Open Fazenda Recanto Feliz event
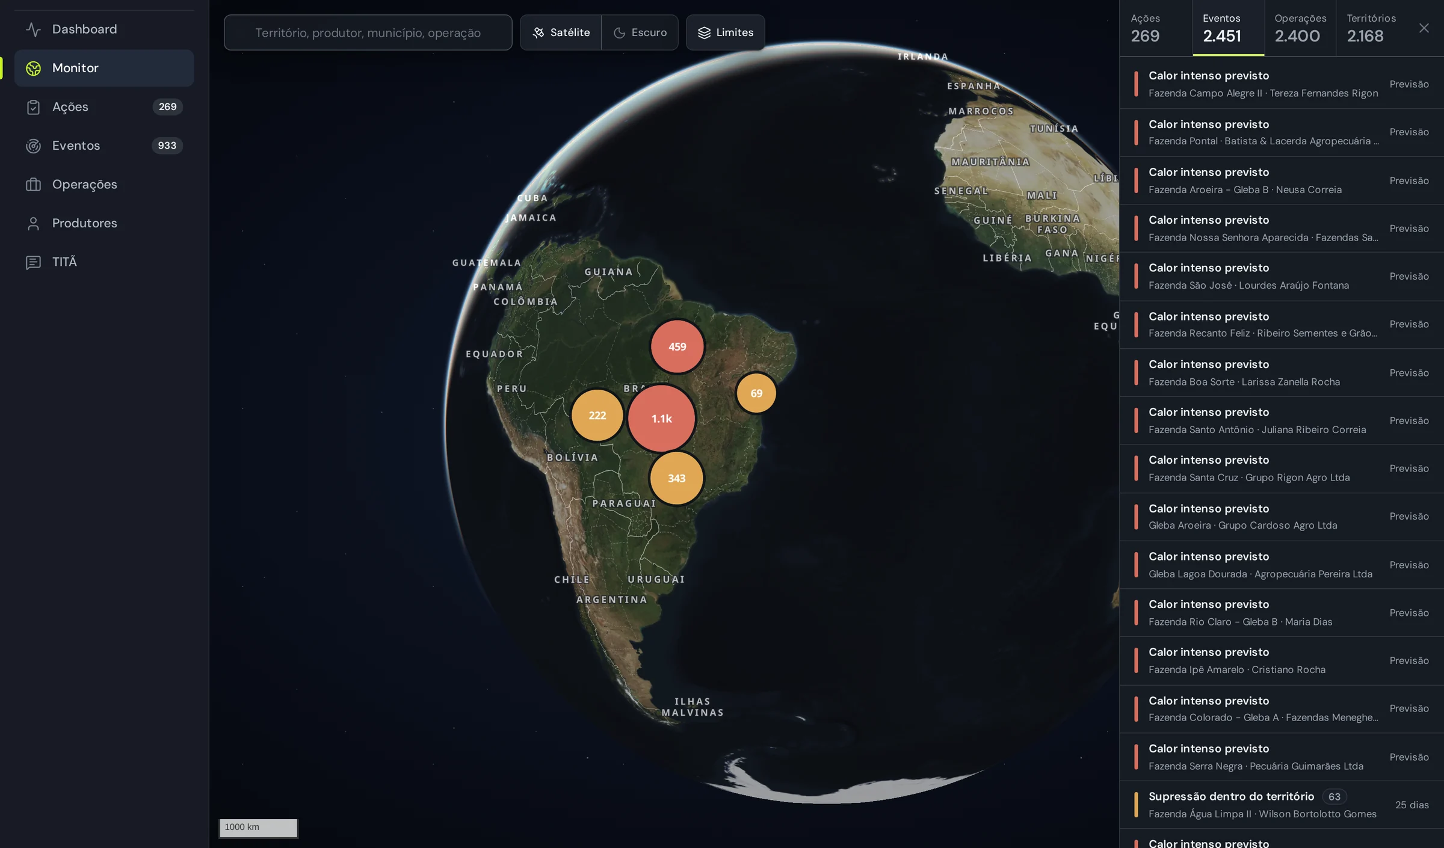 click(x=1282, y=325)
